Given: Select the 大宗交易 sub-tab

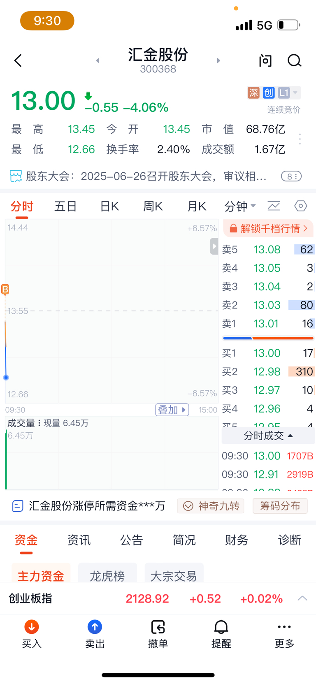Looking at the screenshot, I should [x=174, y=573].
